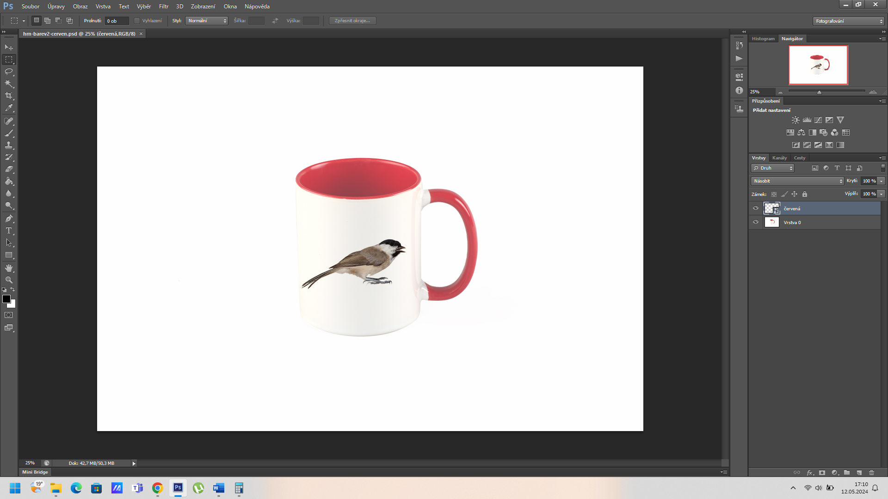Select the Healing Brush tool

(9, 121)
